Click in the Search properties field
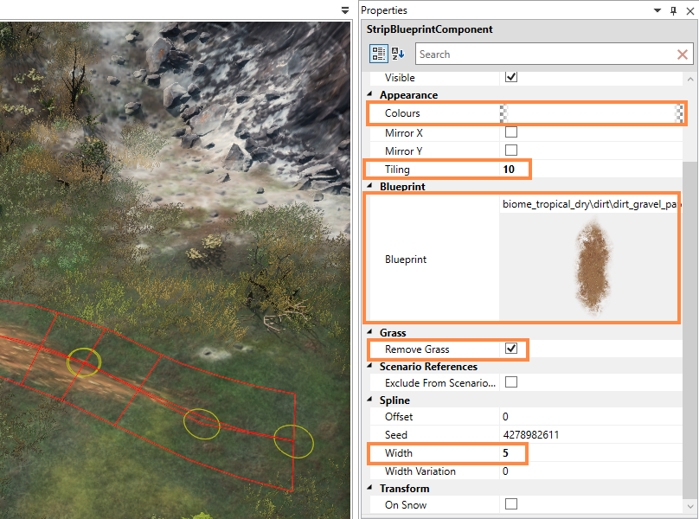This screenshot has width=699, height=519. 546,54
